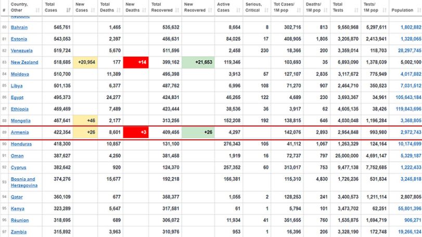Open Kenya population link 55,801,396
The height and width of the screenshot is (237, 422).
point(410,208)
